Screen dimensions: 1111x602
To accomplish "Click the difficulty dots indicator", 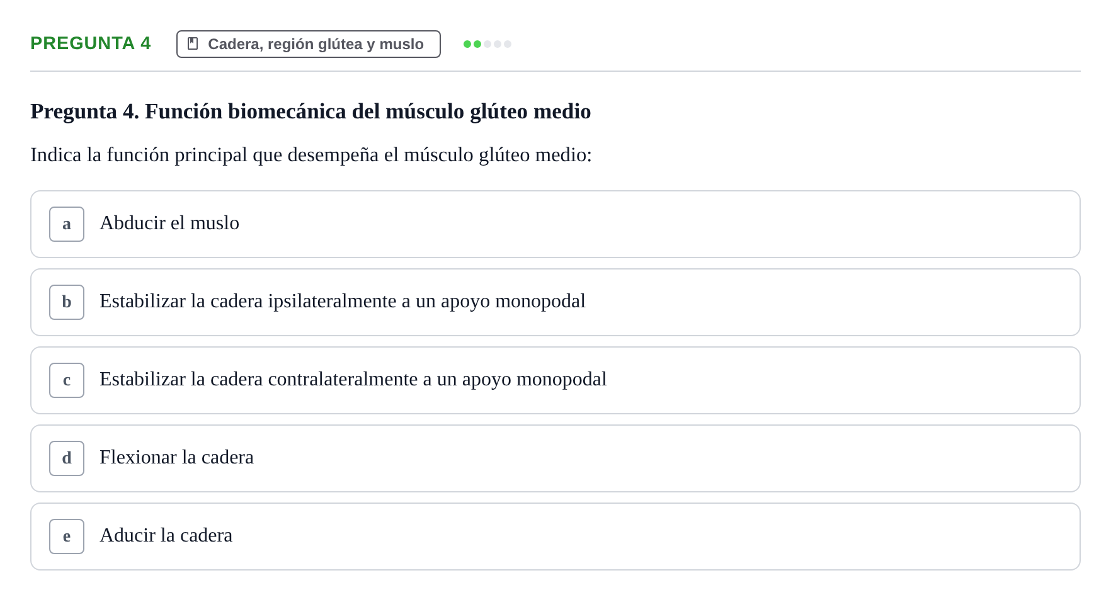I will coord(487,44).
